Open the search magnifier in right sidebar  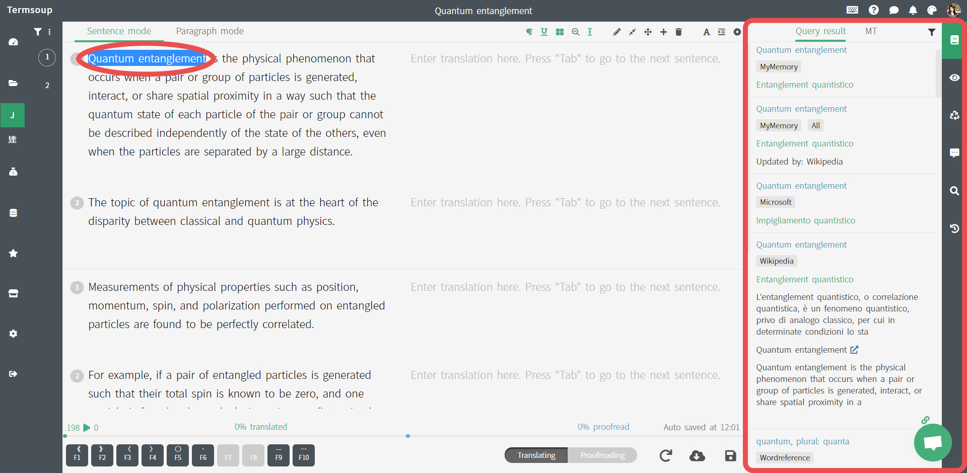pyautogui.click(x=954, y=191)
